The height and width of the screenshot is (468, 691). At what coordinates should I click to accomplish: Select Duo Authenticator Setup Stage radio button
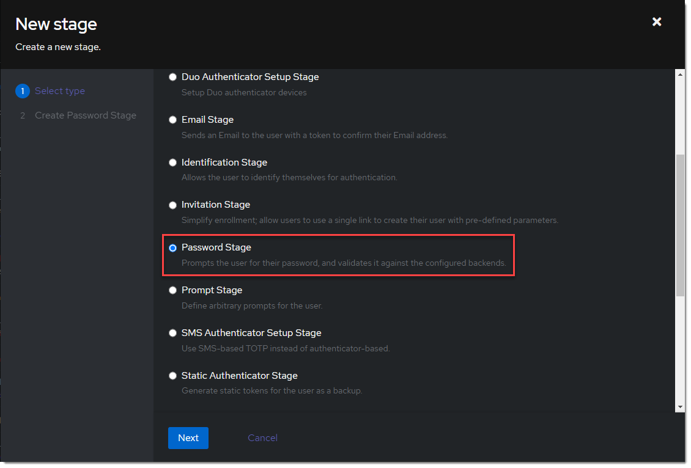coord(173,77)
